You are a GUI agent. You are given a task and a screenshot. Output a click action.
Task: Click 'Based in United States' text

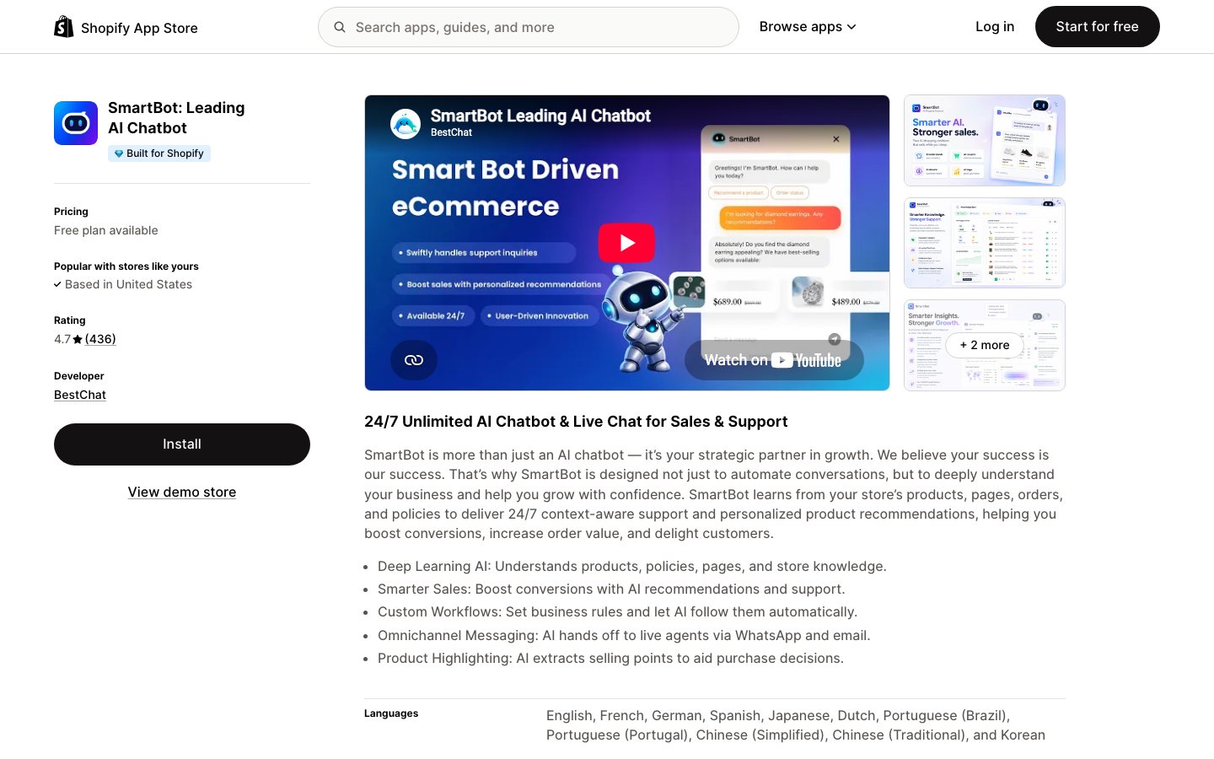tap(128, 284)
